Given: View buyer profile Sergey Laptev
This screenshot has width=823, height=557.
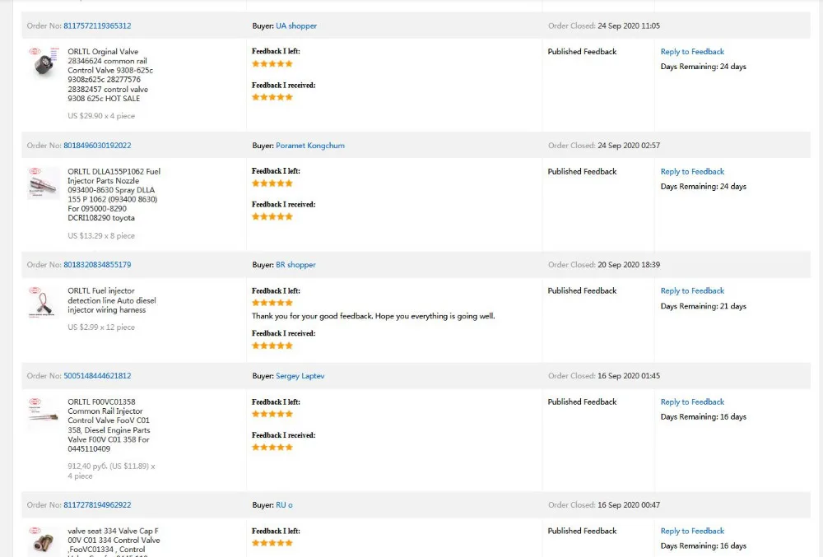Looking at the screenshot, I should [300, 376].
